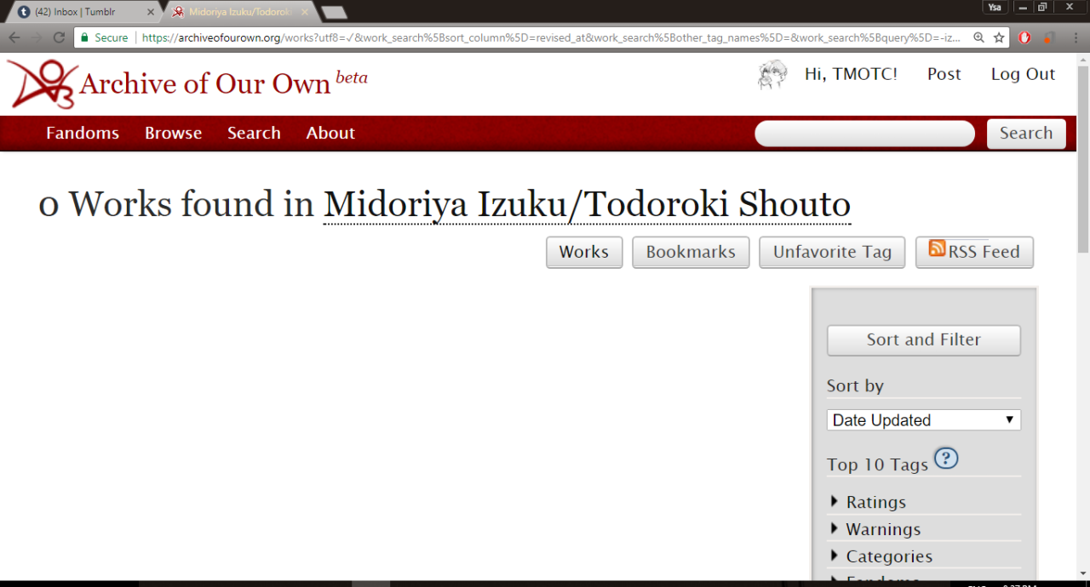Click the extension icon with orange dot
Screen dimensions: 1090x587
1049,37
